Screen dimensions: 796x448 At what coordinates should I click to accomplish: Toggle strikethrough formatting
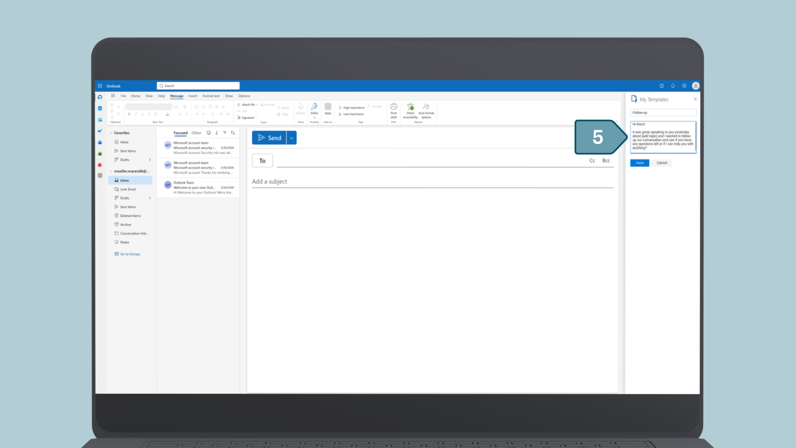click(x=149, y=114)
